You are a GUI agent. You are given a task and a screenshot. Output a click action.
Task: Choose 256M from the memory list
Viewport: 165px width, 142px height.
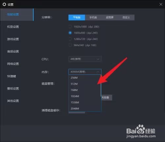(84, 78)
